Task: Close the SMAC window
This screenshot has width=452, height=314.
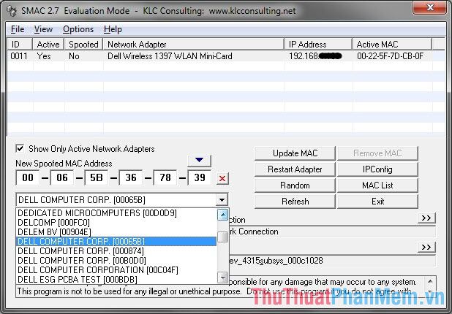Action: click(430, 7)
